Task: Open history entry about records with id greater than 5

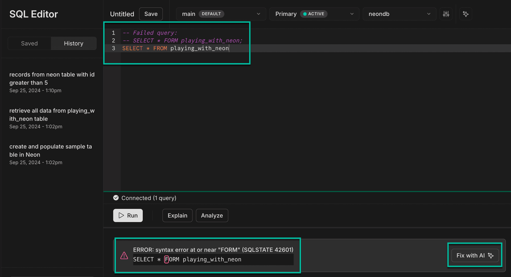Action: (52, 79)
